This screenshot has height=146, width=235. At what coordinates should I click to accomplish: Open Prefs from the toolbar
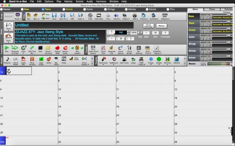(x=90, y=16)
